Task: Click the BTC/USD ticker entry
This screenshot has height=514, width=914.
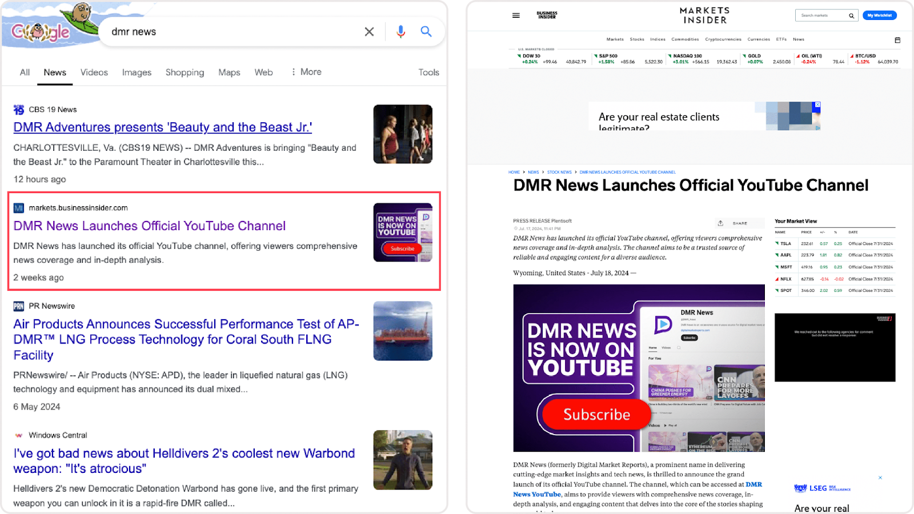Action: click(874, 59)
